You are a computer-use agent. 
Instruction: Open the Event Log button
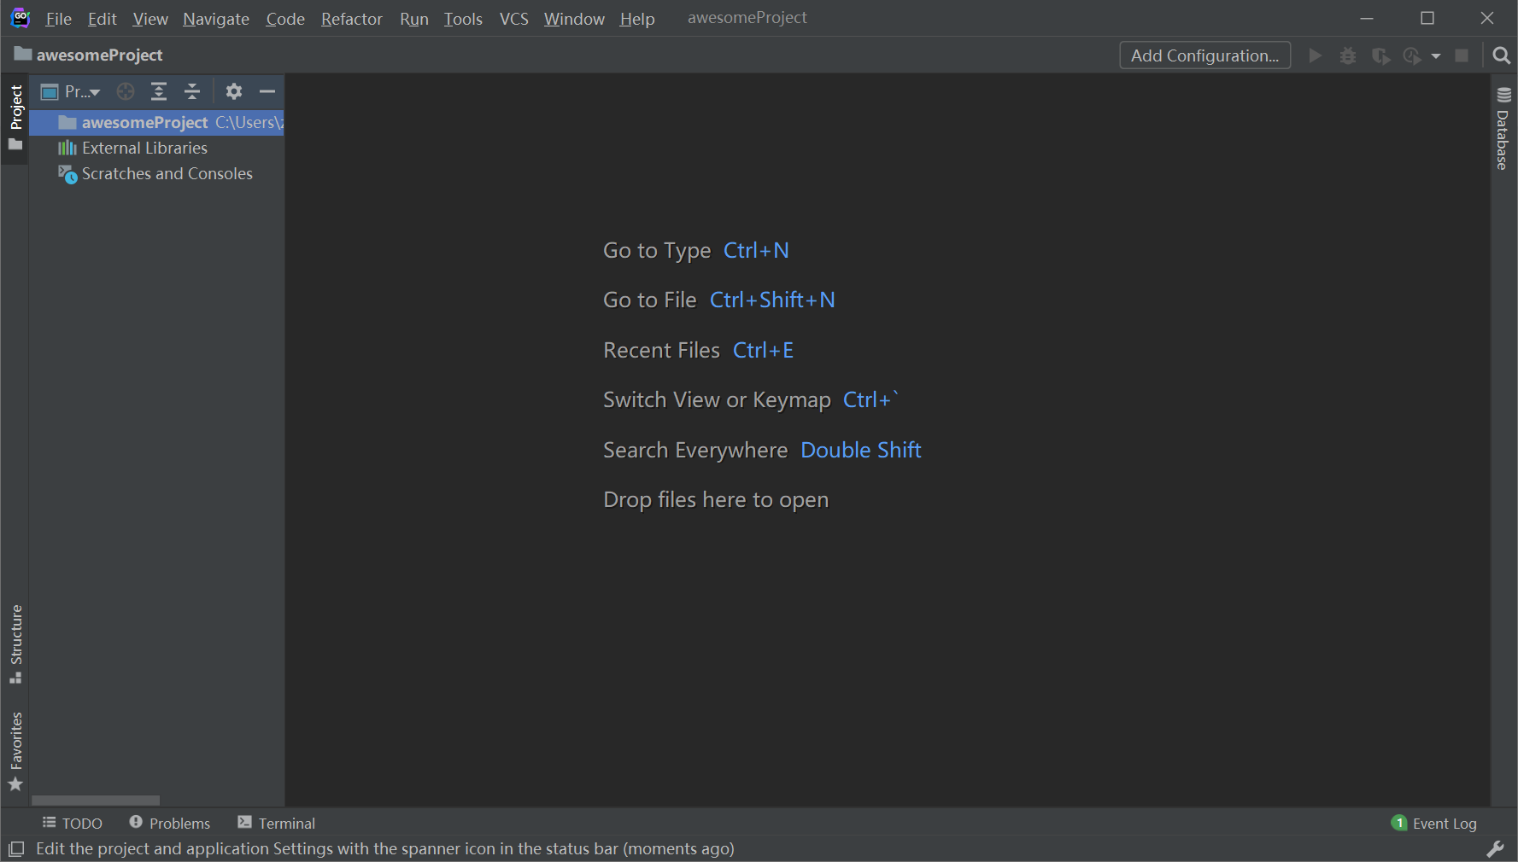tap(1434, 823)
